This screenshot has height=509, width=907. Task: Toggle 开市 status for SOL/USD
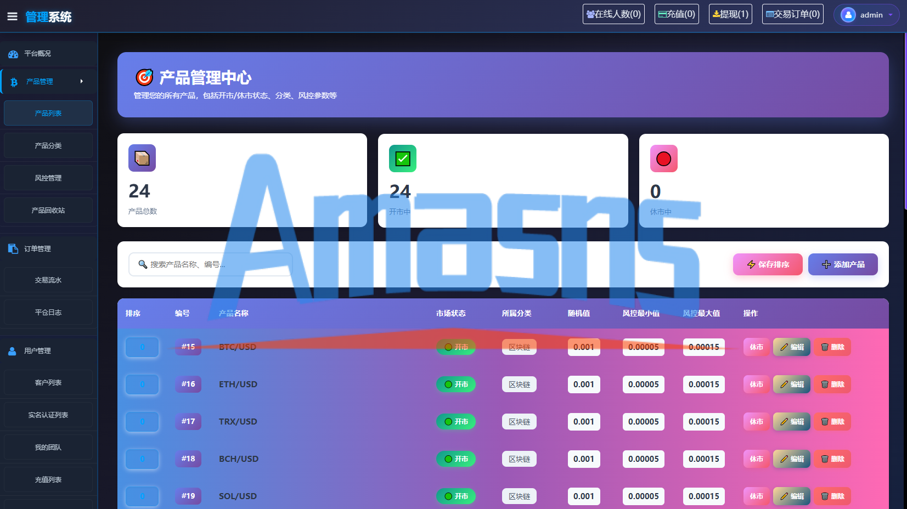(x=456, y=496)
